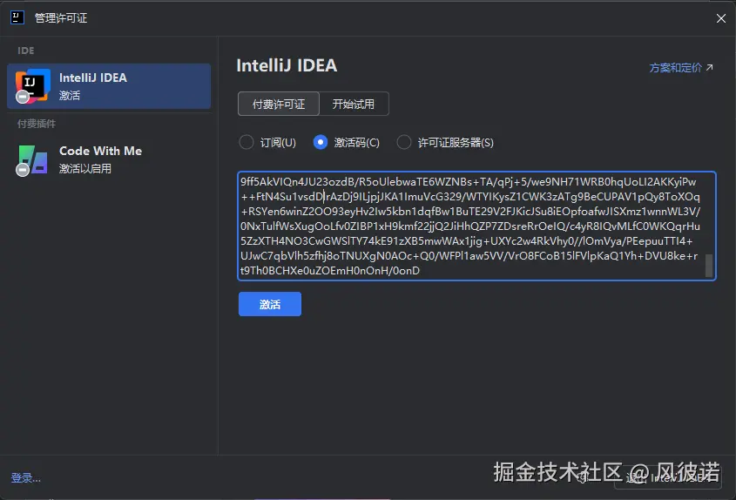This screenshot has height=500, width=736.
Task: Click the blue 激活 button
Action: (x=270, y=304)
